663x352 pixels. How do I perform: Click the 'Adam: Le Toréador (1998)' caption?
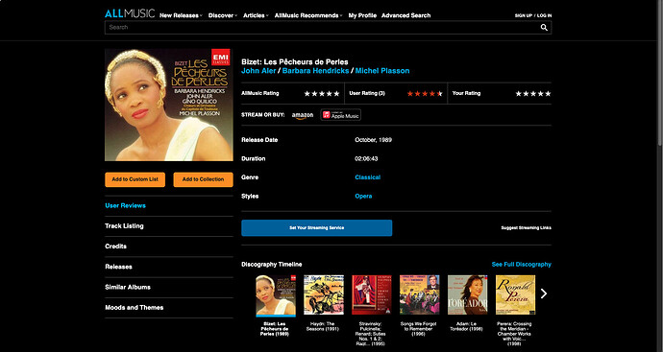click(467, 326)
